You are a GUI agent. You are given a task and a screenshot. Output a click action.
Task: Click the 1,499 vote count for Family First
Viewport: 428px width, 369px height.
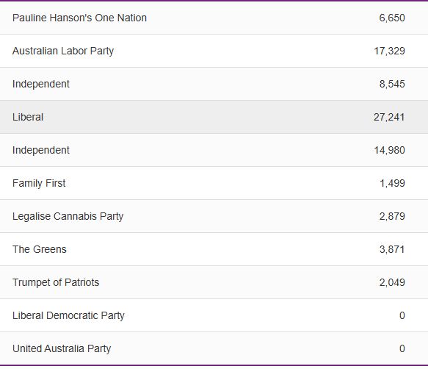392,184
